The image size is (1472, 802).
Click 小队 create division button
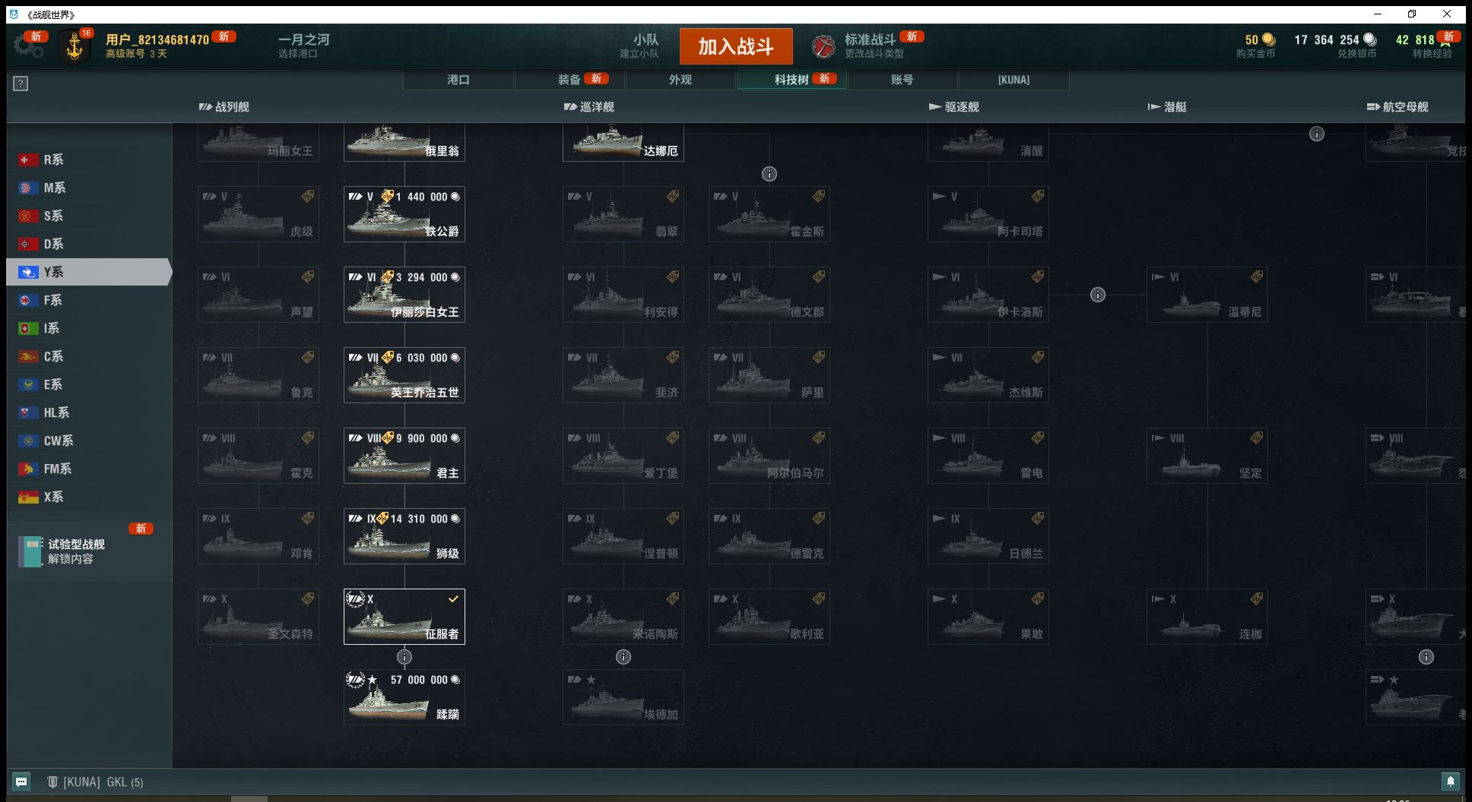[x=639, y=46]
